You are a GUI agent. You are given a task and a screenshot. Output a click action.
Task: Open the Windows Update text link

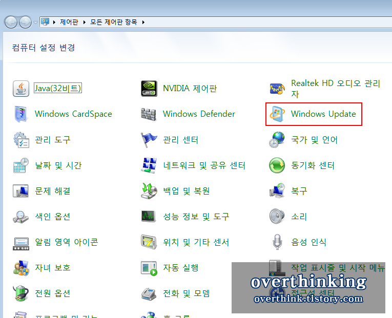(323, 114)
